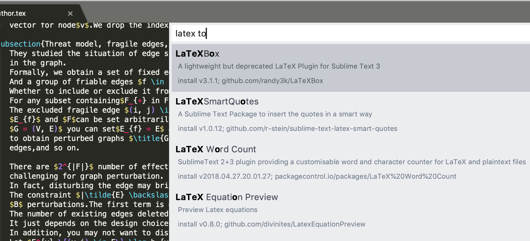The width and height of the screenshot is (530, 241).
Task: Click the line 'in the graph.'
Action: [x=38, y=63]
